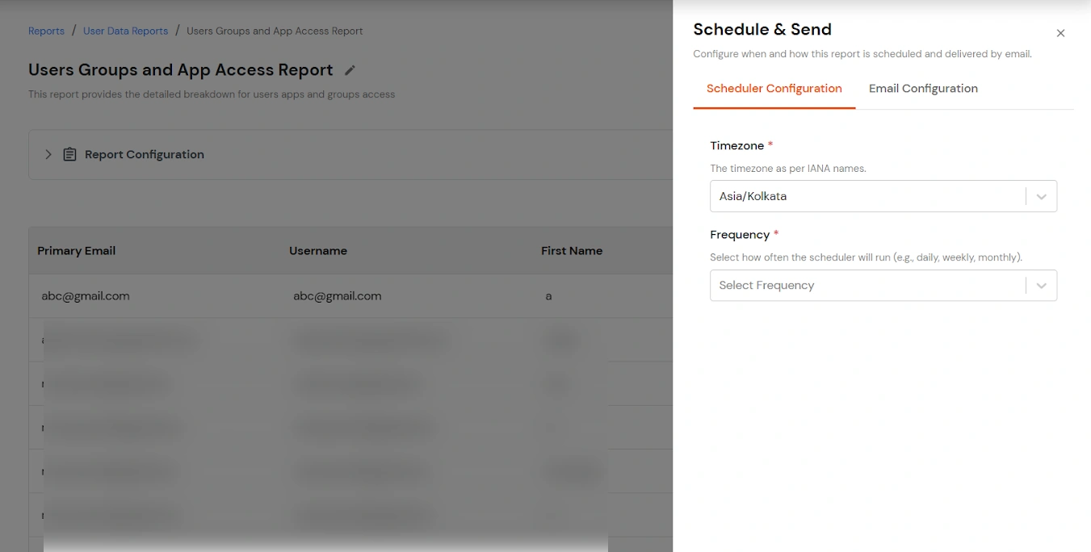Click the Frequency field chevron icon

pos(1041,285)
